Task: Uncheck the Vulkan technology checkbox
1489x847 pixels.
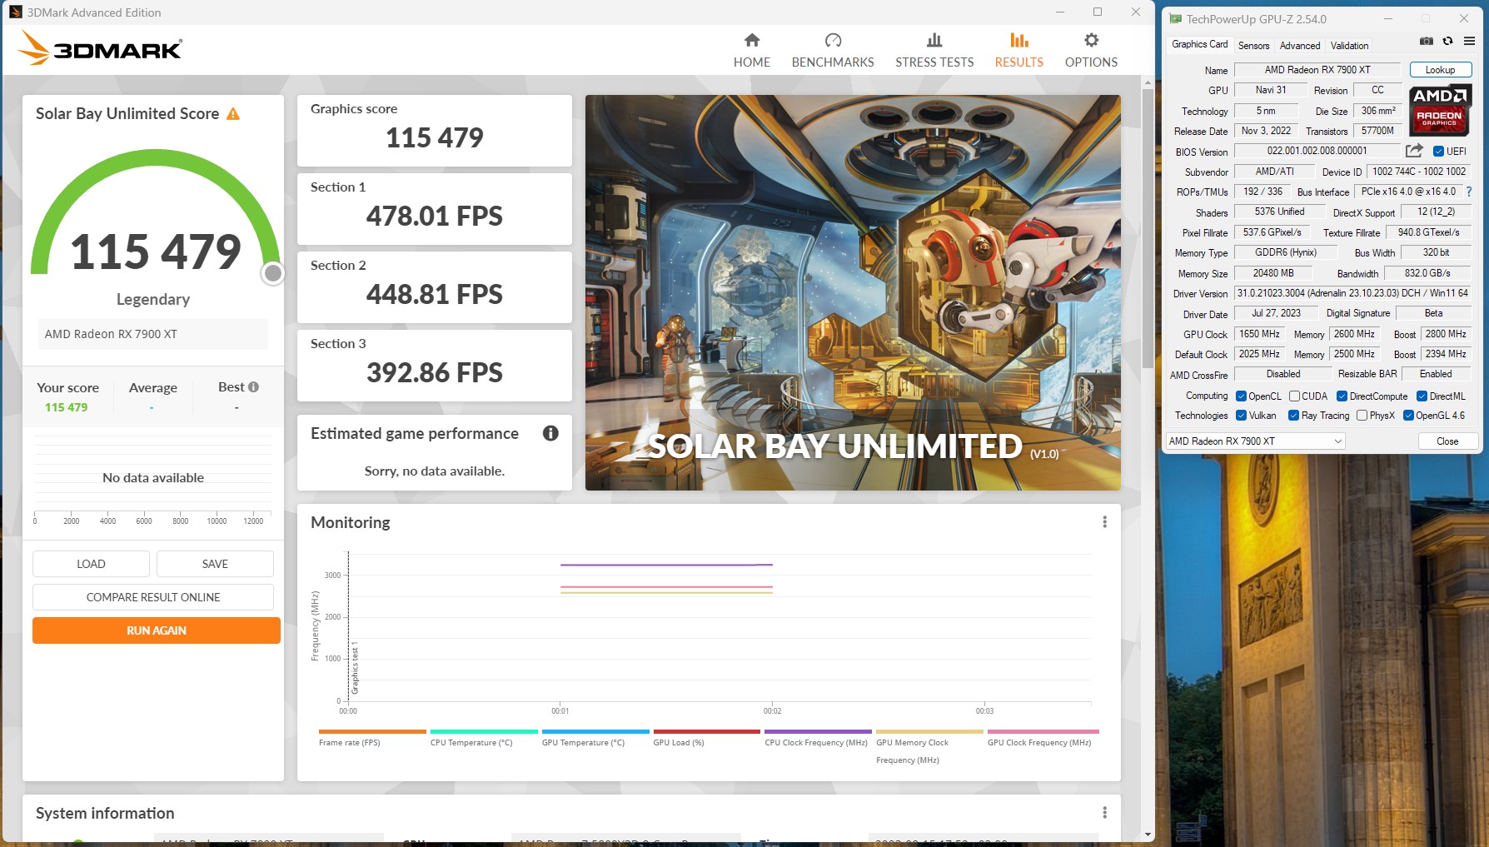Action: click(x=1240, y=415)
